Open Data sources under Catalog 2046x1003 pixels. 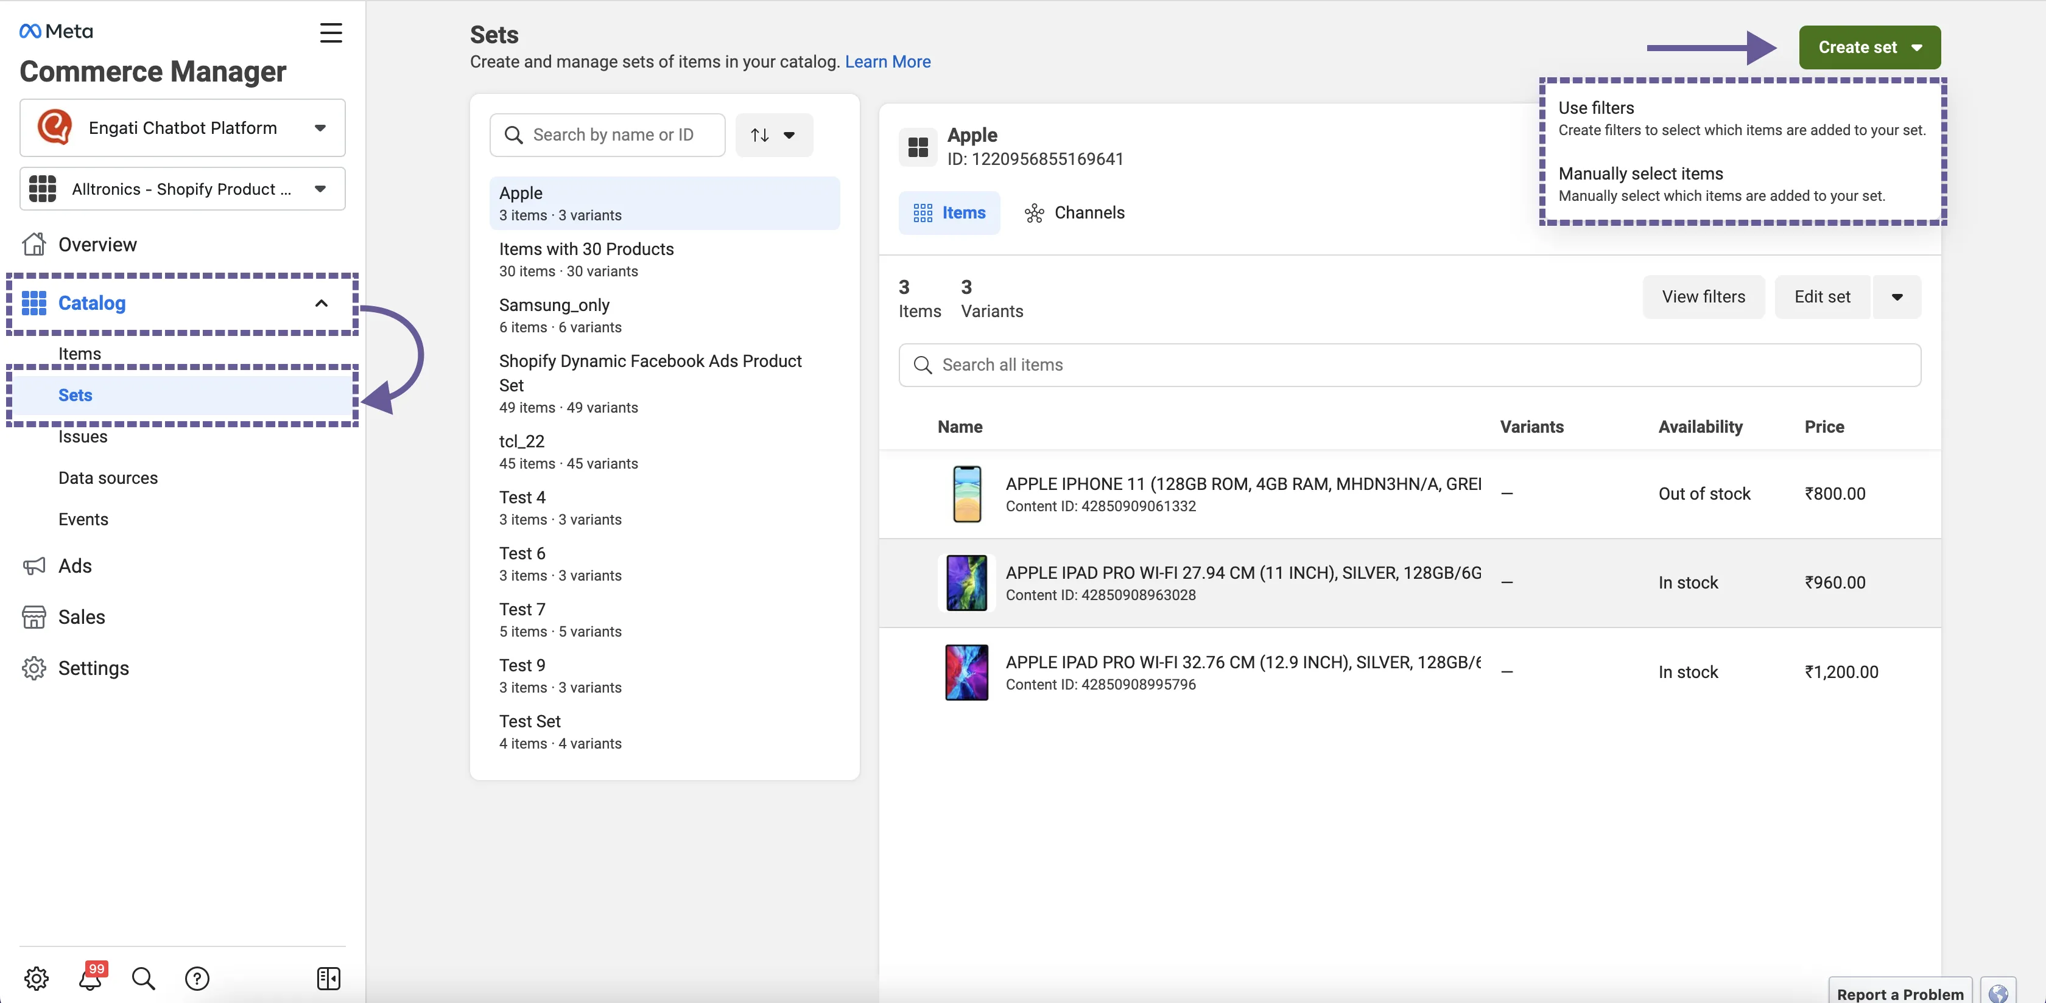(x=108, y=477)
